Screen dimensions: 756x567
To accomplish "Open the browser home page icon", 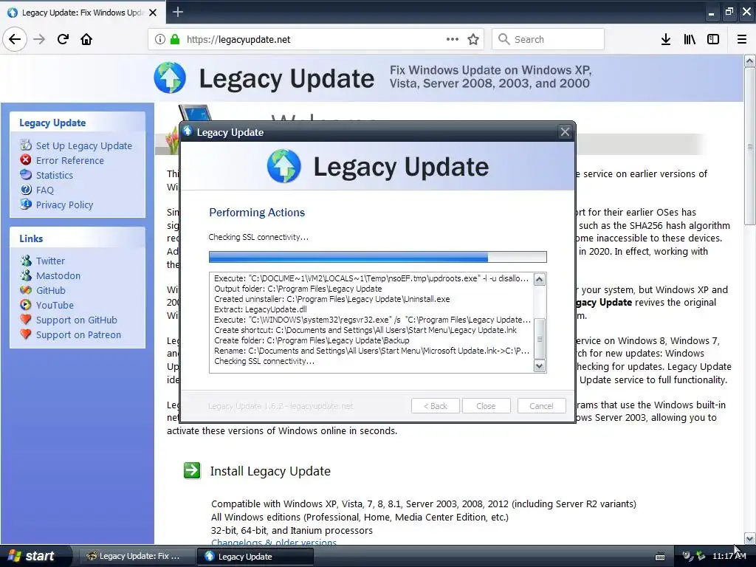I will (86, 39).
